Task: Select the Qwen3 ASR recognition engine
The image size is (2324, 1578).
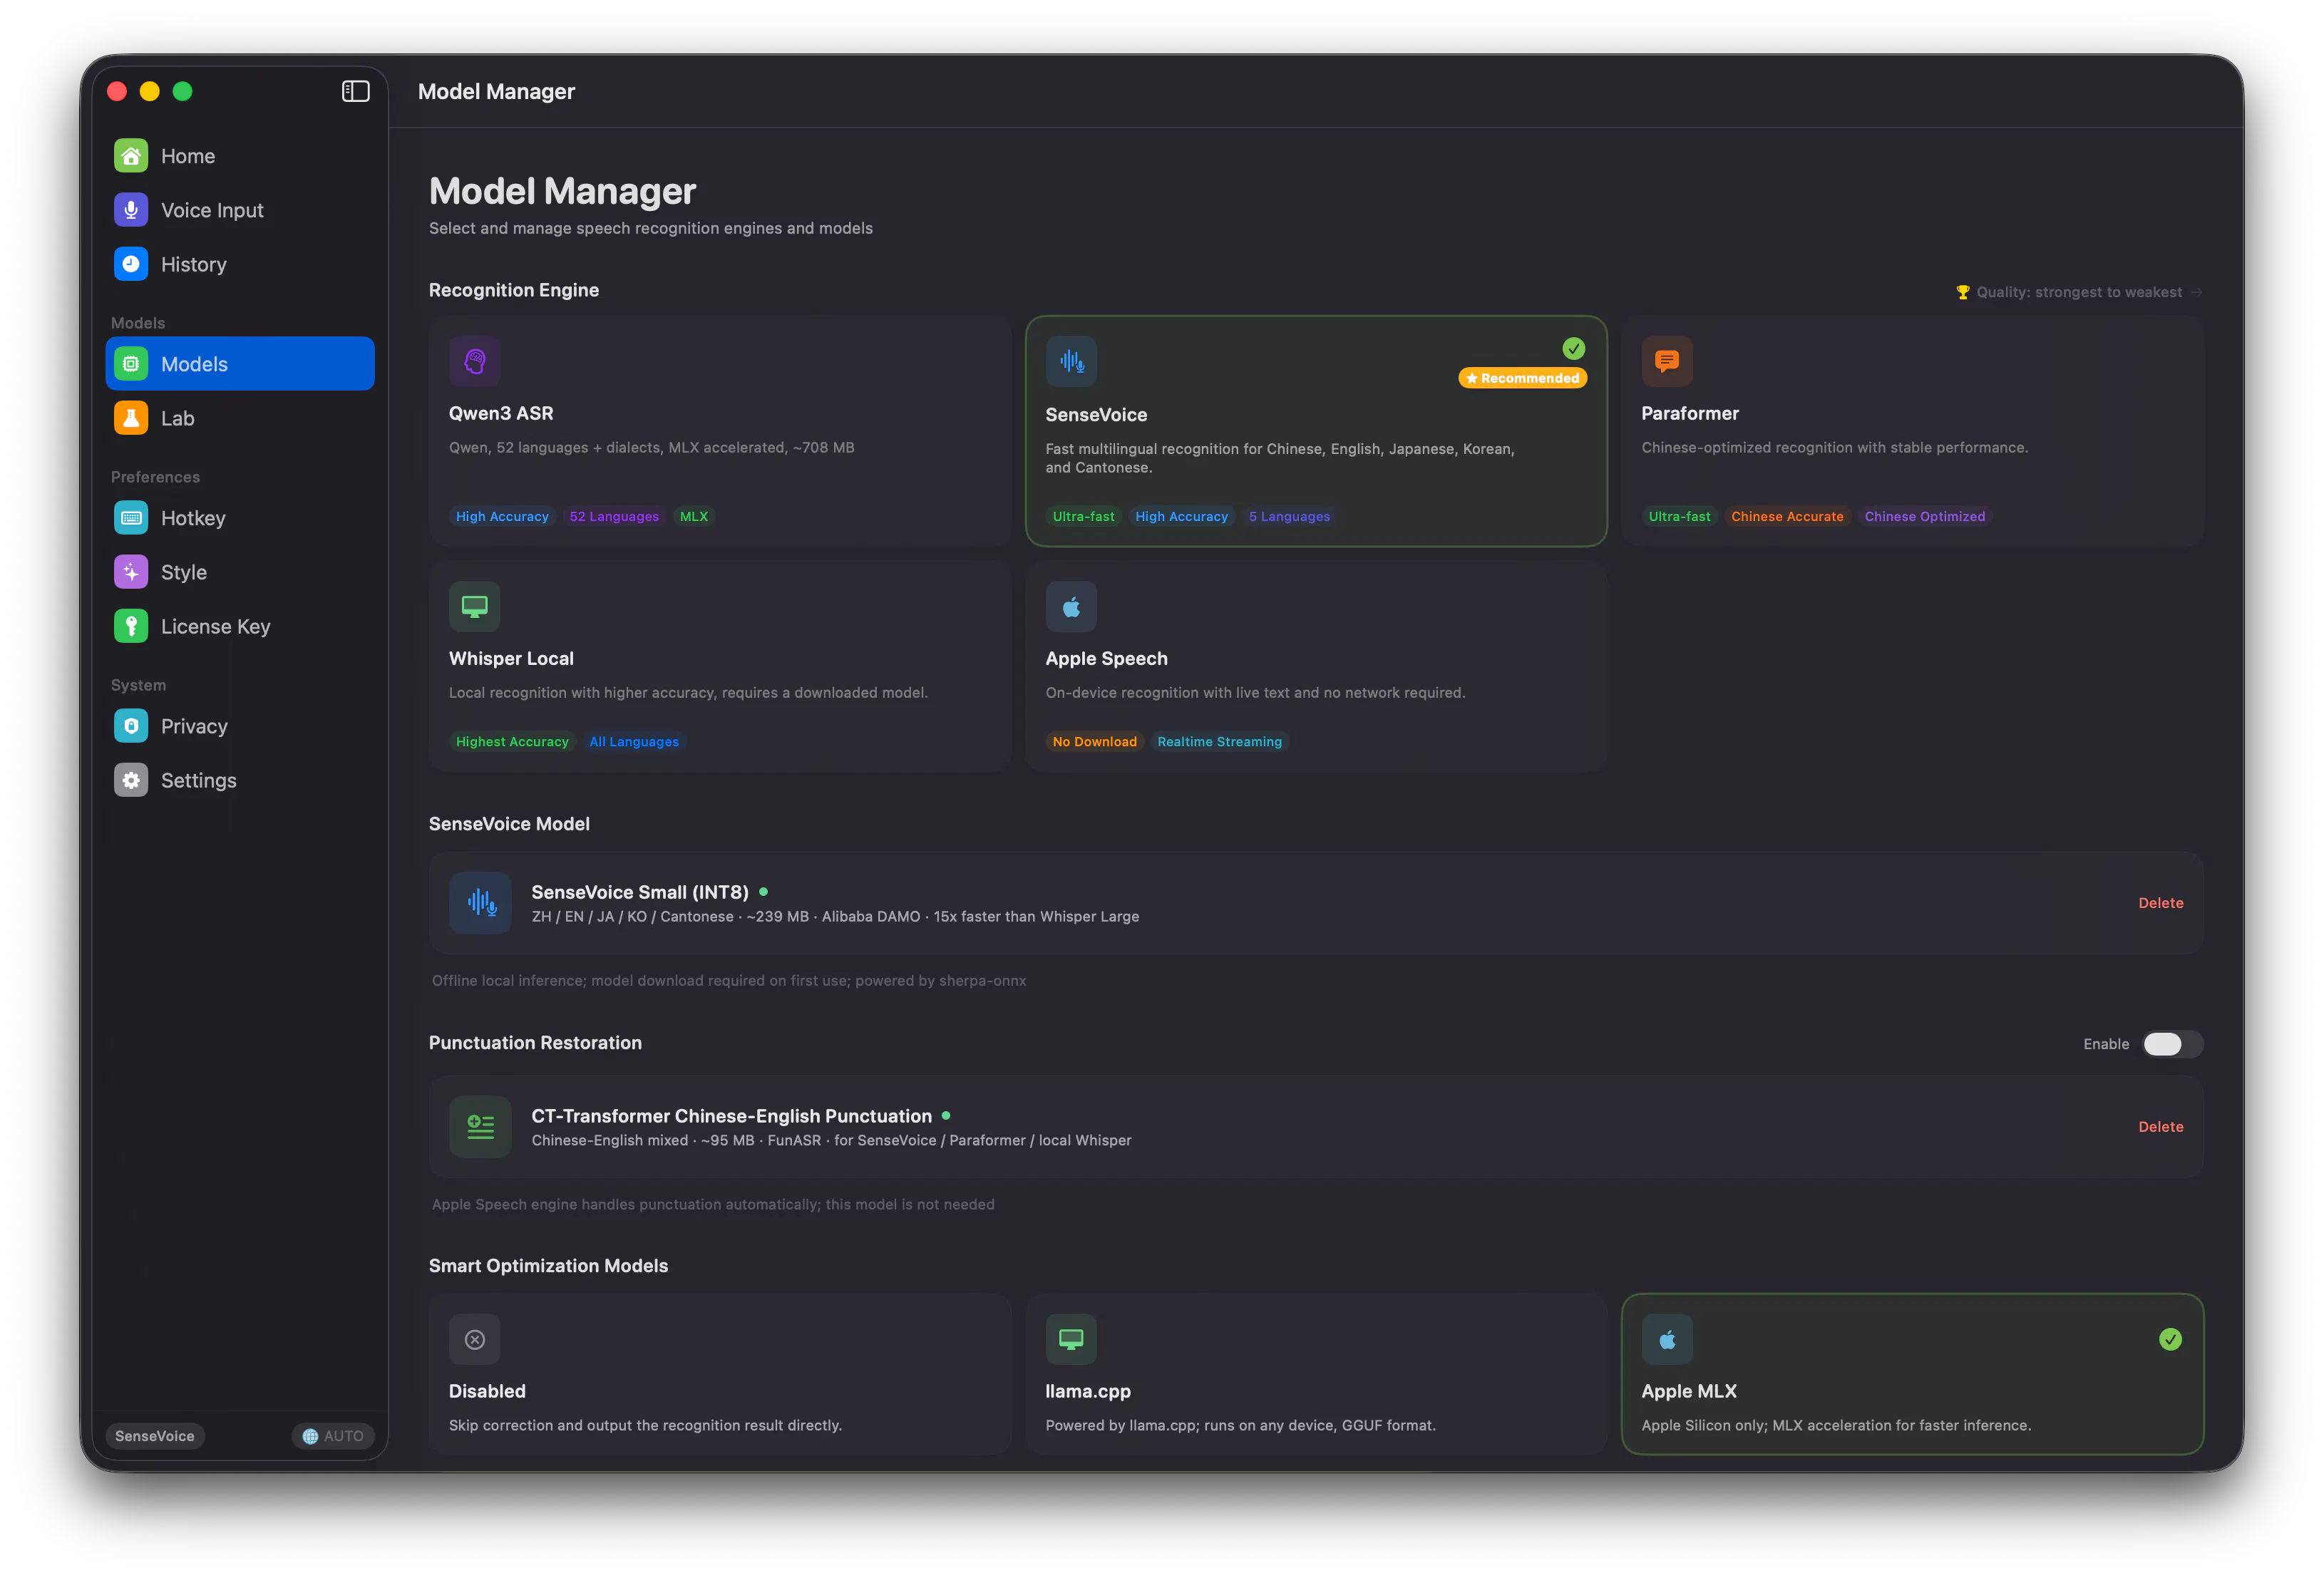Action: (720, 431)
